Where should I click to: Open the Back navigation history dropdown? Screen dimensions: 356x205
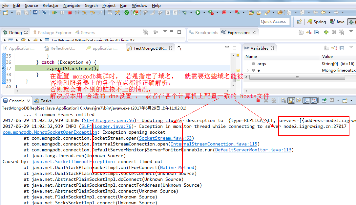click(329, 13)
